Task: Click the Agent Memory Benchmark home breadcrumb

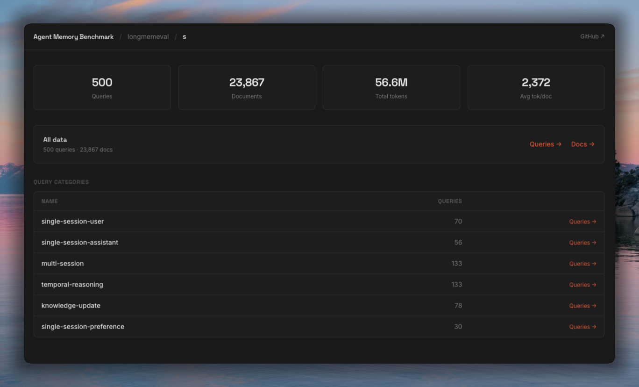Action: pos(73,37)
